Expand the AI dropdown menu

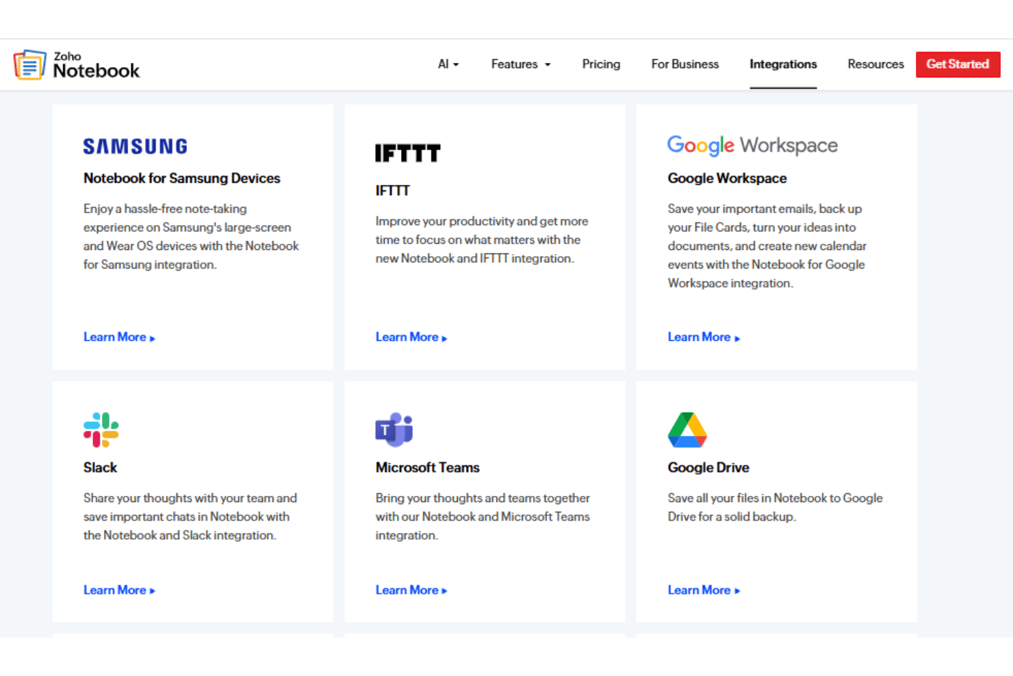(x=448, y=64)
